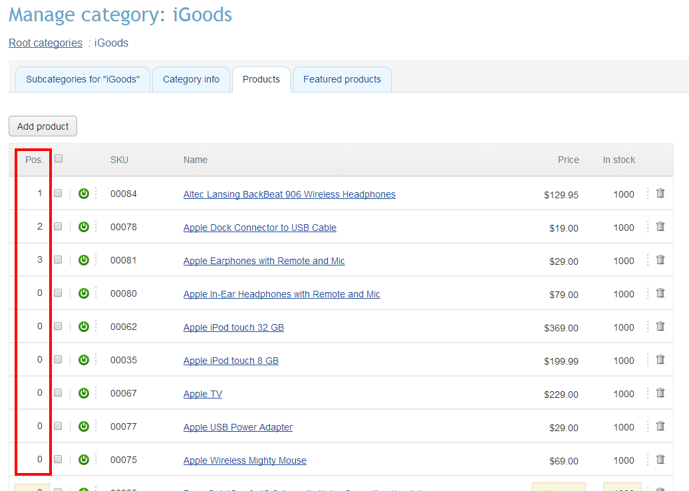This screenshot has width=689, height=491.
Task: Click the trash icon for Apple iPod touch 8 GB
Action: [660, 359]
